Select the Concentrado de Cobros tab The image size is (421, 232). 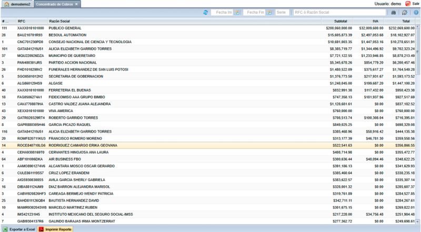tap(55, 4)
